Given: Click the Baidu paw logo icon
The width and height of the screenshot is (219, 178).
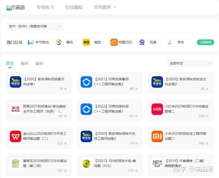Looking at the screenshot, I should (142, 42).
